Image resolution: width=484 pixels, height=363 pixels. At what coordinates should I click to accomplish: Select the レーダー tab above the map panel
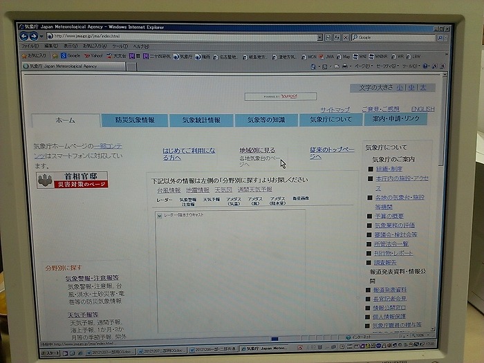[165, 200]
